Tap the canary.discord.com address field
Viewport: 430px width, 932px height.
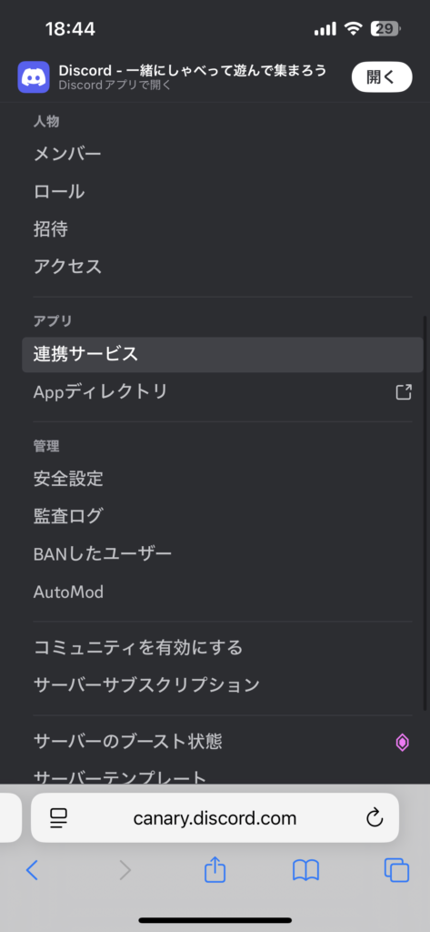click(x=215, y=818)
